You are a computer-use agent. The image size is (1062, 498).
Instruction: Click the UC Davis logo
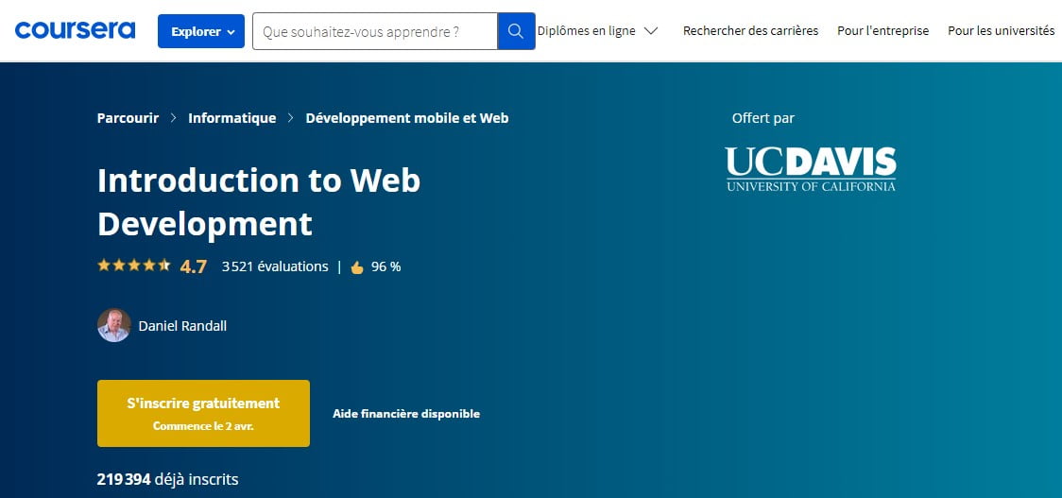point(810,169)
